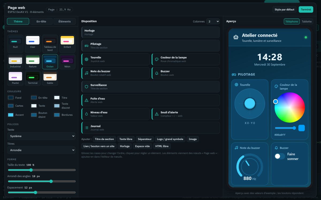This screenshot has height=200, width=321.
Task: Open the Titres font dropdown set to Arrondie
Action: (x=41, y=150)
